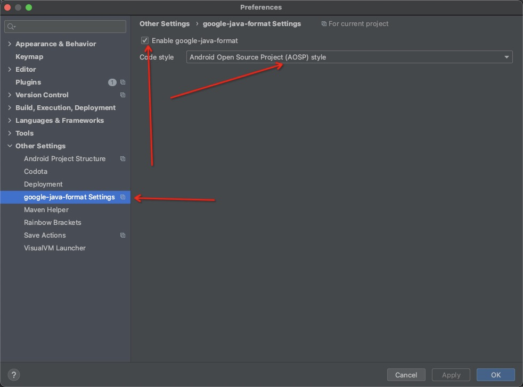The height and width of the screenshot is (387, 523).
Task: Click project icon beside Android Project Structure
Action: coord(122,158)
